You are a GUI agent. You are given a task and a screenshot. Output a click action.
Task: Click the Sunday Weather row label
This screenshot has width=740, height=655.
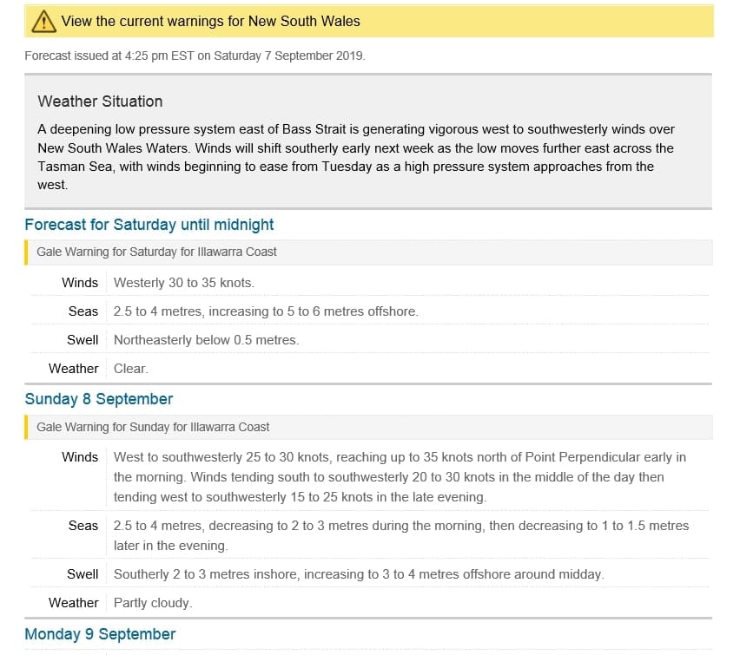pos(73,603)
